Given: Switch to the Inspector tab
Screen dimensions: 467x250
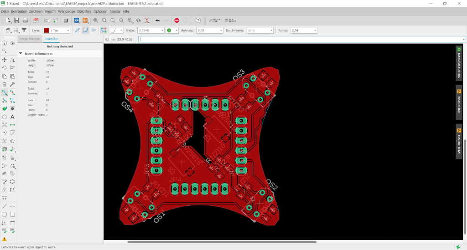Looking at the screenshot, I should pos(52,39).
